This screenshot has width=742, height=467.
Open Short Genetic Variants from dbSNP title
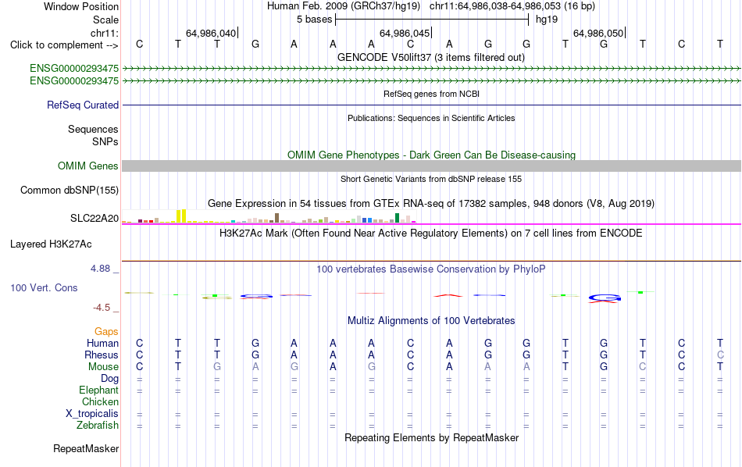coord(431,179)
